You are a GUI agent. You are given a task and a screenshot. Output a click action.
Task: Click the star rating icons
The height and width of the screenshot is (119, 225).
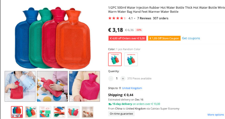(118, 18)
